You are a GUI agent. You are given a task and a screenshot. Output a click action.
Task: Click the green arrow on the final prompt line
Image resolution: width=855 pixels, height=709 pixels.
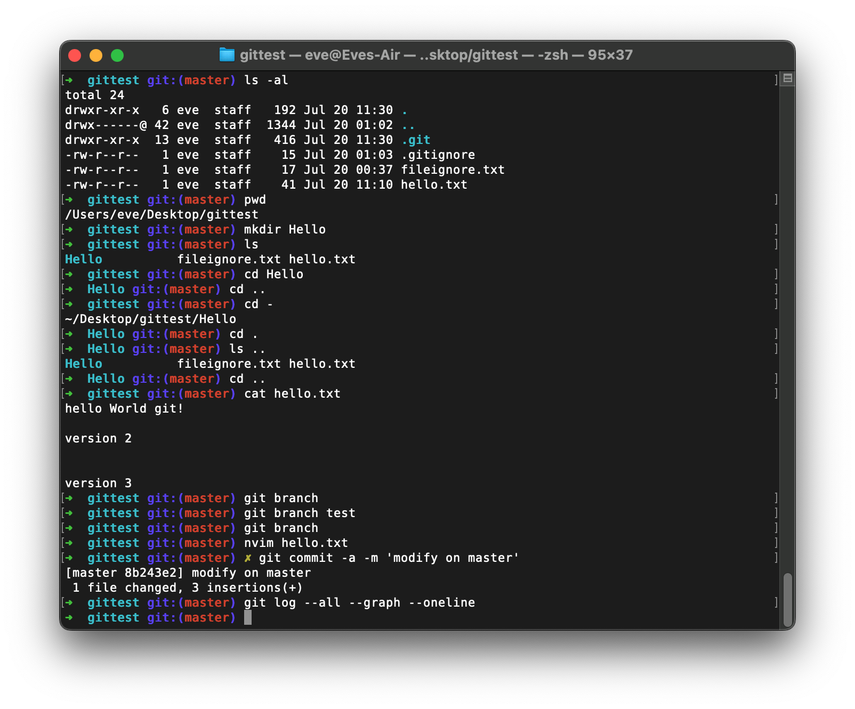coord(69,617)
